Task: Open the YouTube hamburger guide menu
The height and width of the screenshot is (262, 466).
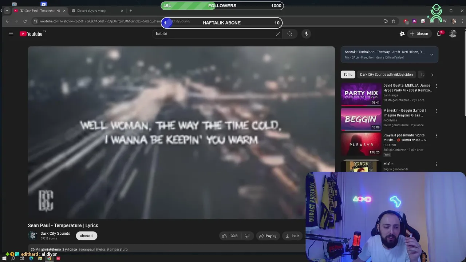Action: (11, 33)
